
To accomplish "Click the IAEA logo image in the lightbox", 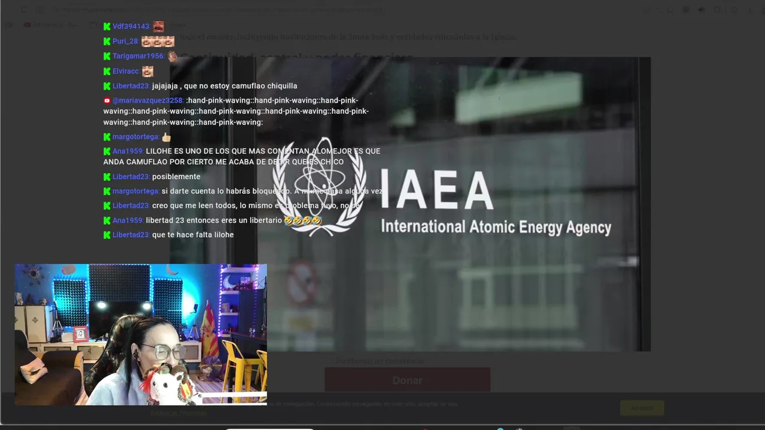I will tap(411, 204).
